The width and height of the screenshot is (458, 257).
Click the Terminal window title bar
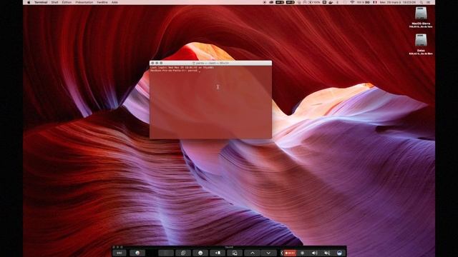pyautogui.click(x=210, y=63)
